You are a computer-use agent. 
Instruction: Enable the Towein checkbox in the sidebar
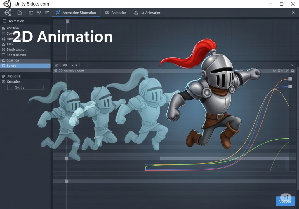pos(4,33)
